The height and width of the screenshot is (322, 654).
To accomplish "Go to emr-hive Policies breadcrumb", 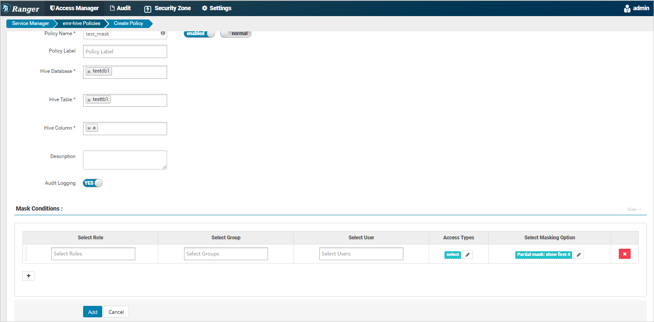I will coord(81,23).
